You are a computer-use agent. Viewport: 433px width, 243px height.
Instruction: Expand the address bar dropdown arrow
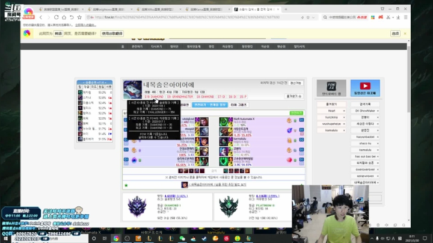tap(313, 17)
